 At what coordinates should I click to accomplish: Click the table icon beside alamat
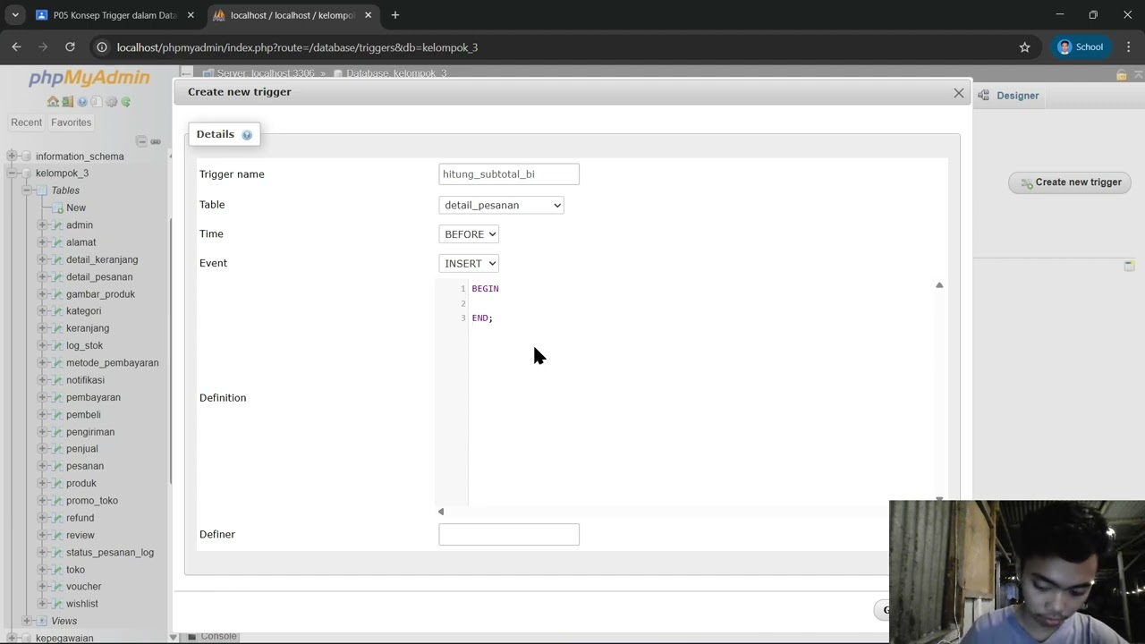(58, 242)
